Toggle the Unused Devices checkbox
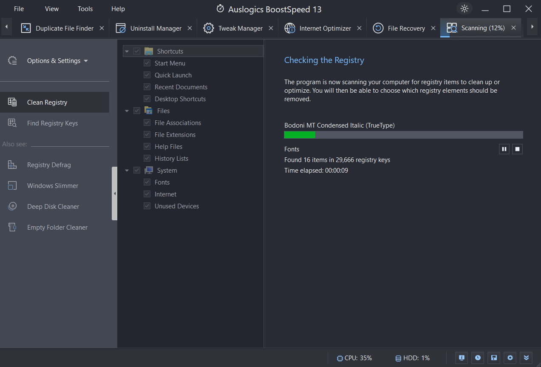Viewport: 541px width, 367px height. (x=147, y=206)
